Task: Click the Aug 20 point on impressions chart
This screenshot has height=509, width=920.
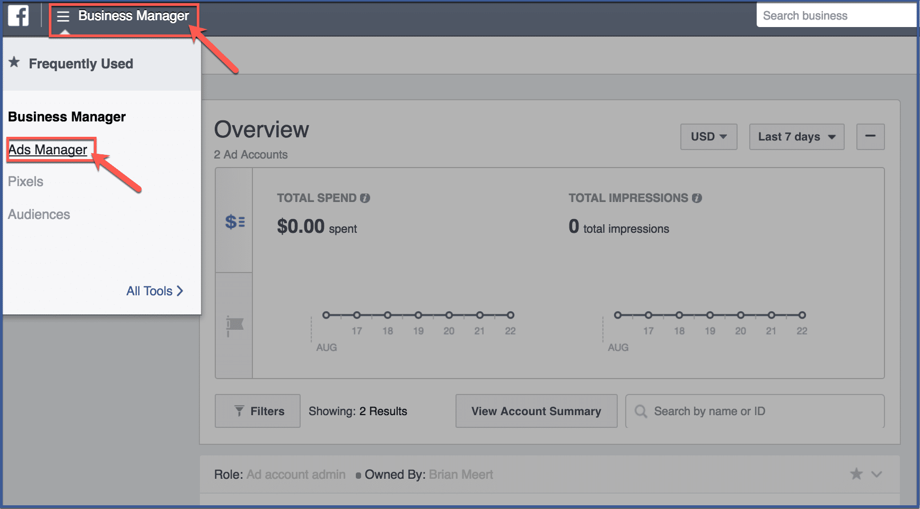Action: point(741,315)
